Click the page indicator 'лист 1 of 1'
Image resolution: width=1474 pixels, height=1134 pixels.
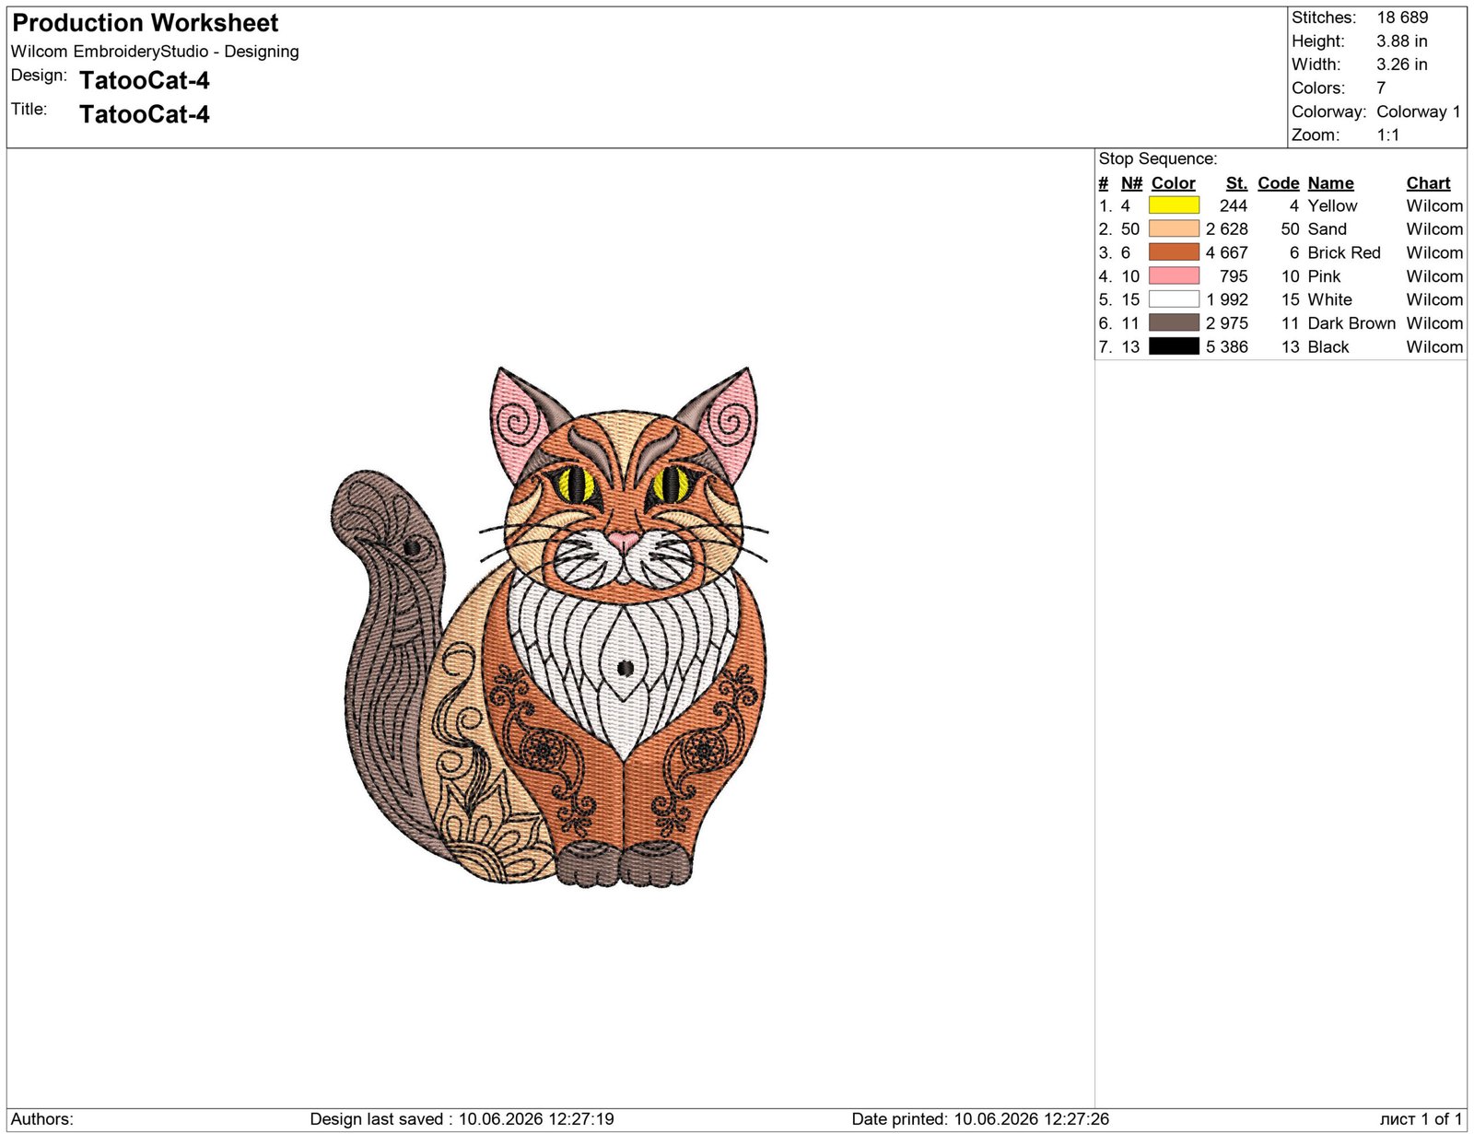pos(1421,1119)
